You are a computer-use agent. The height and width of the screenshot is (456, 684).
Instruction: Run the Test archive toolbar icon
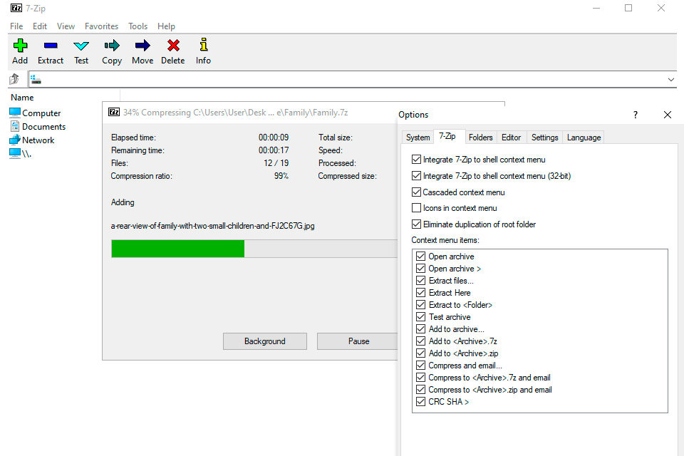(x=81, y=46)
